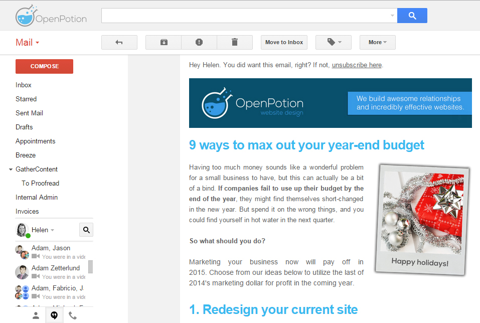Click the chat list scrollbar handle
Image resolution: width=480 pixels, height=323 pixels.
pos(91,267)
